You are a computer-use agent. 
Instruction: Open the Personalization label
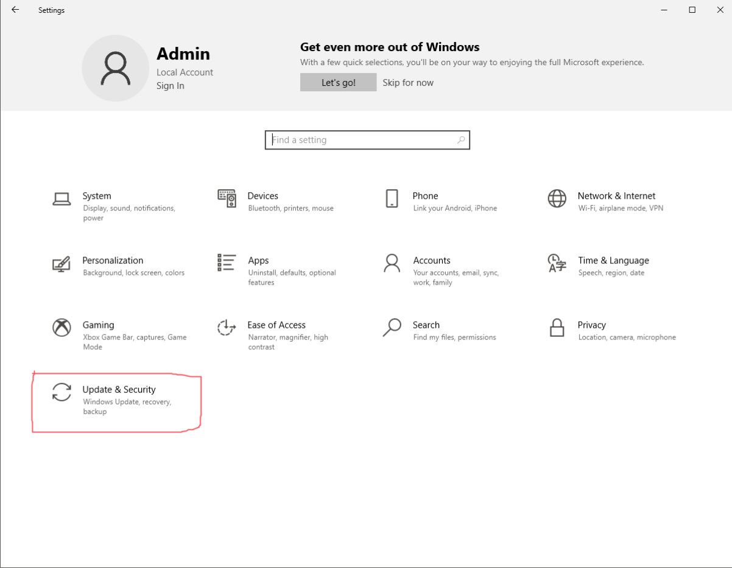pyautogui.click(x=113, y=260)
